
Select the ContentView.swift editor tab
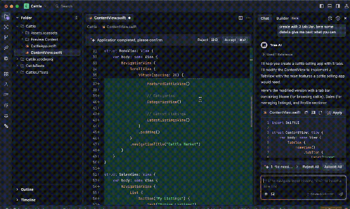[111, 18]
